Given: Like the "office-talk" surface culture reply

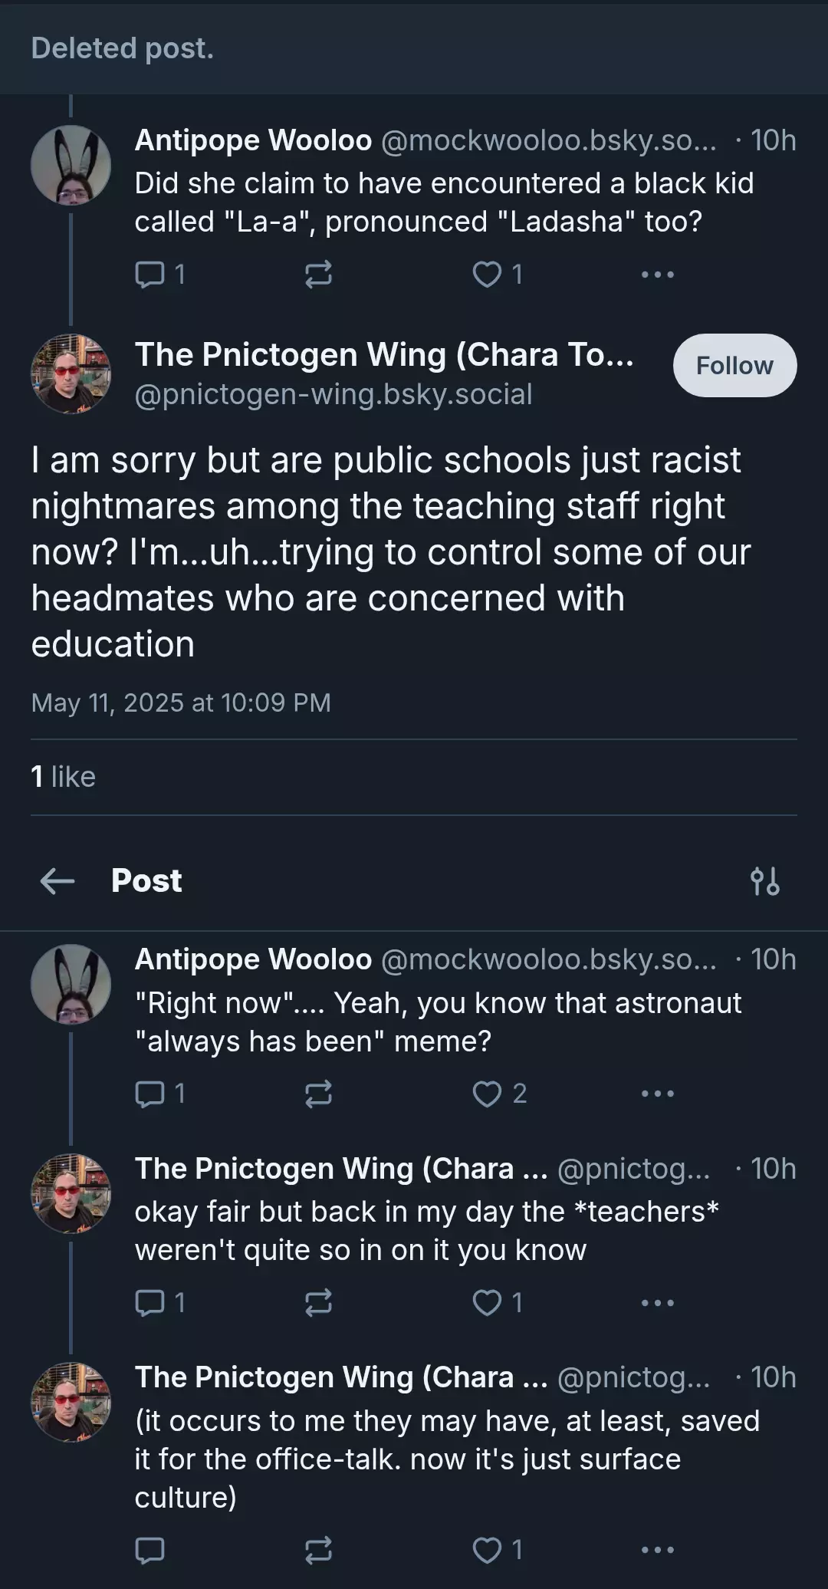Looking at the screenshot, I should pyautogui.click(x=497, y=1550).
